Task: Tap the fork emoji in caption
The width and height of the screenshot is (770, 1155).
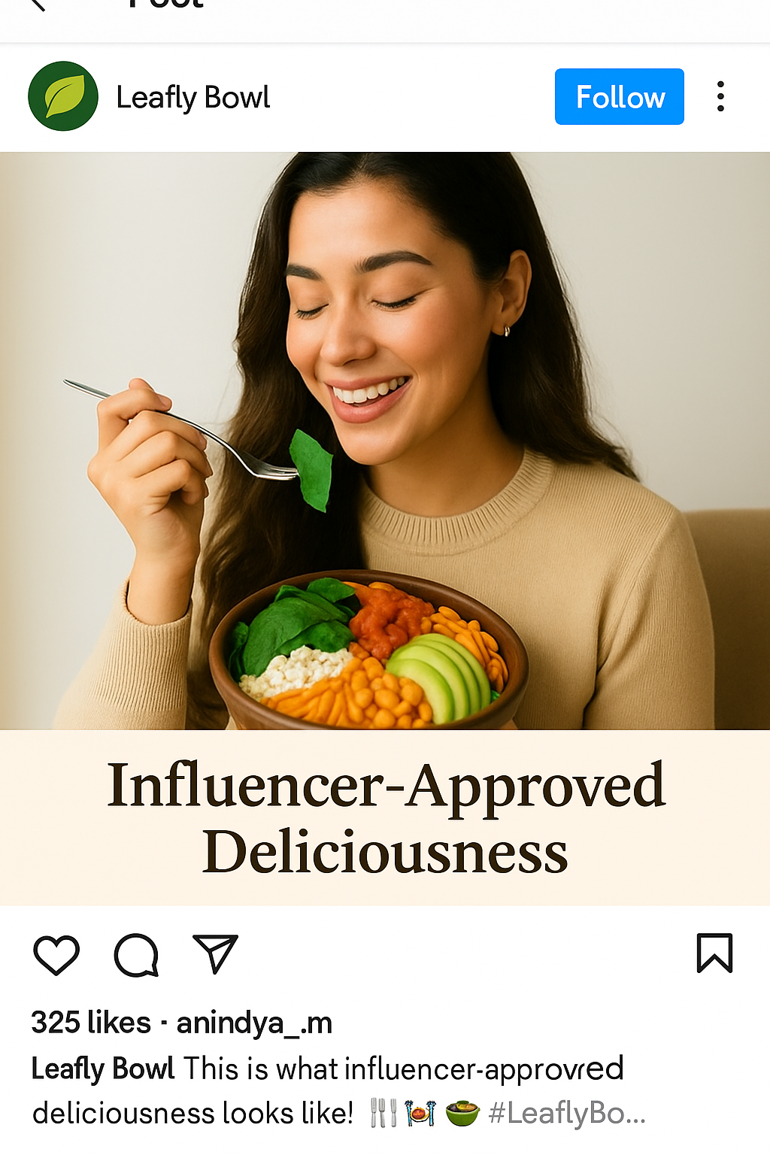Action: click(383, 1113)
